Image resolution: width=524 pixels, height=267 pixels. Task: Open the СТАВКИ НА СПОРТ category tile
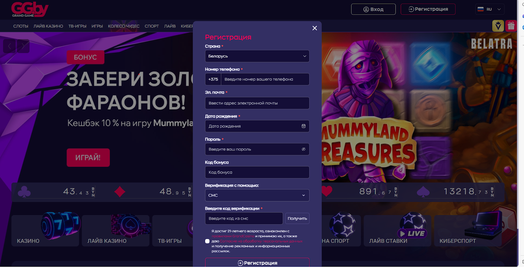pyautogui.click(x=341, y=230)
